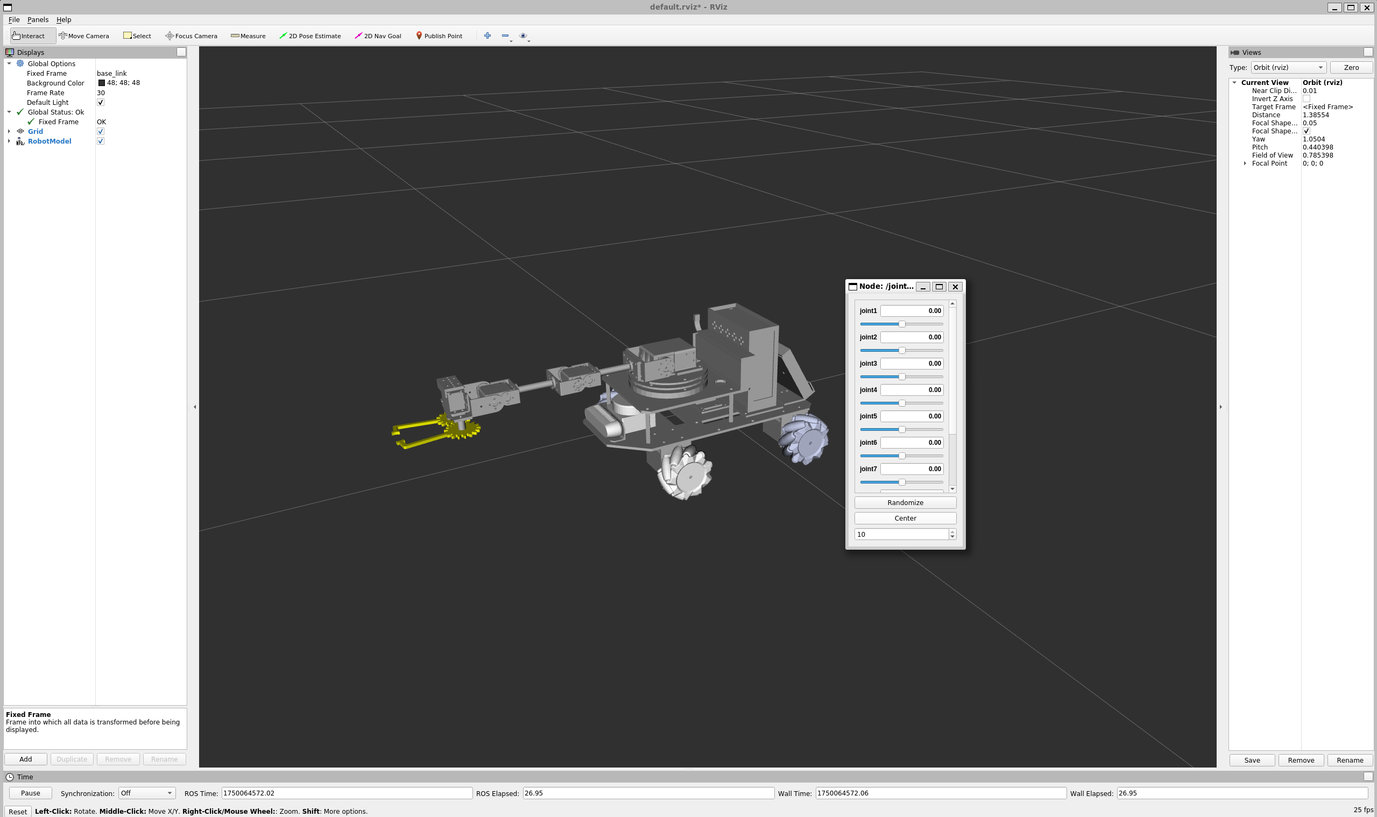This screenshot has width=1377, height=817.
Task: Disable the Grid display
Action: (x=100, y=131)
